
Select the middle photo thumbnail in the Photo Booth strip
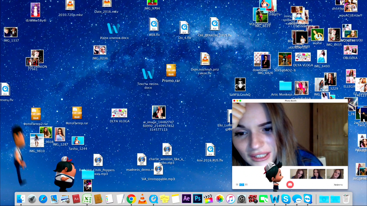click(x=317, y=174)
